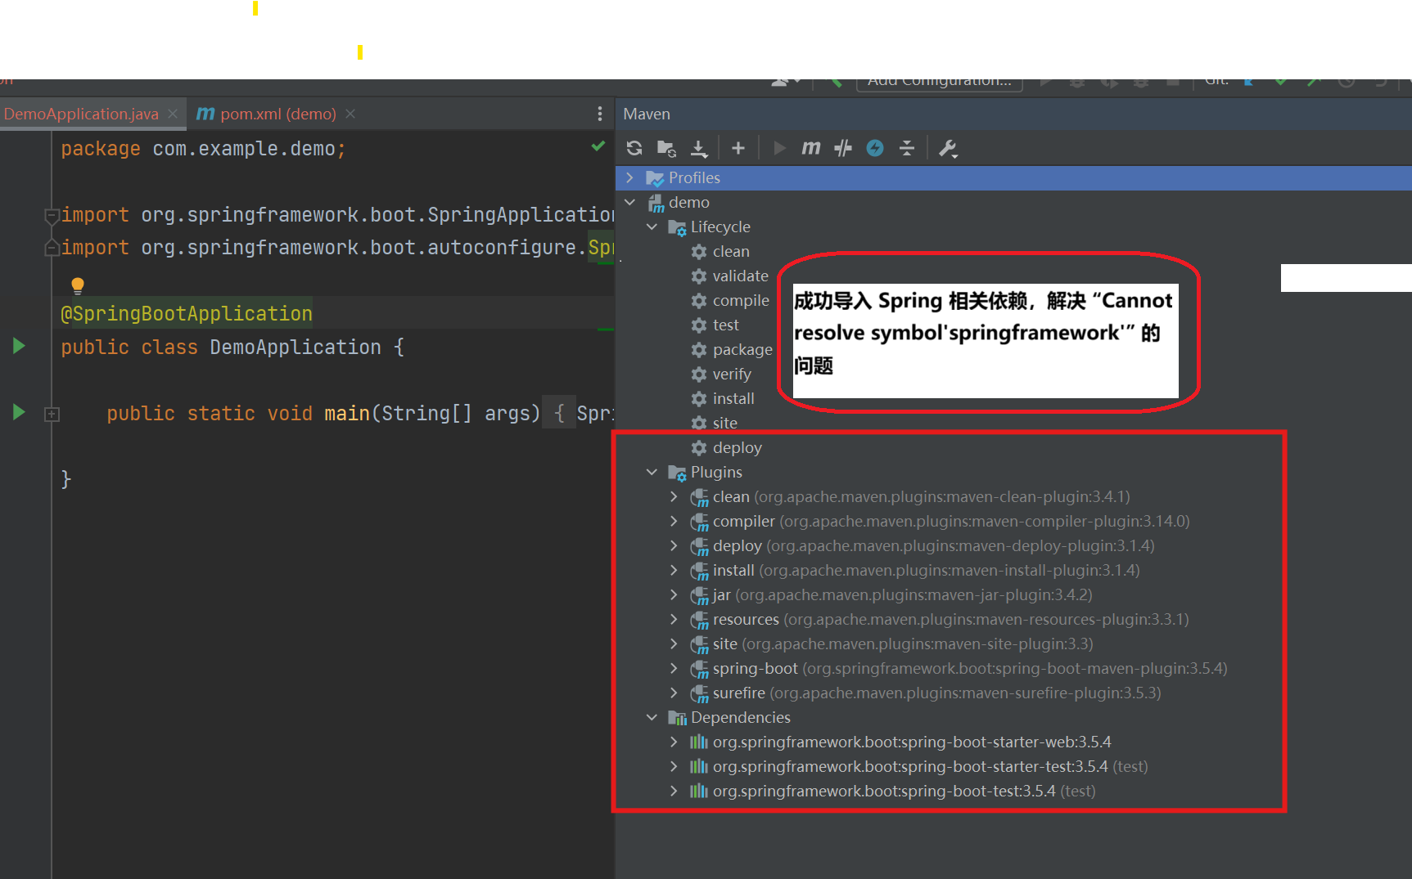Viewport: 1412px width, 879px height.
Task: Select the validate lifecycle goal
Action: tap(730, 276)
